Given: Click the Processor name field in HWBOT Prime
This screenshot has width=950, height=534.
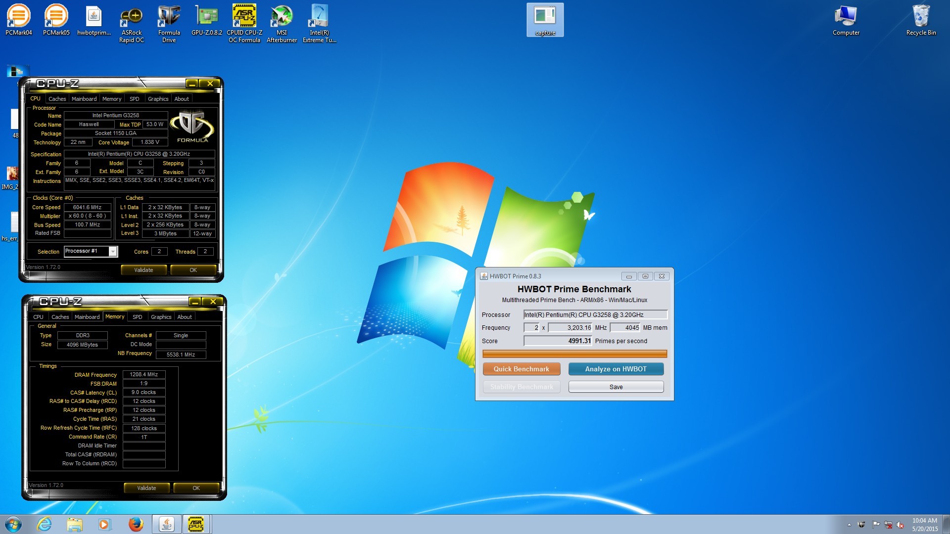Looking at the screenshot, I should pyautogui.click(x=596, y=314).
